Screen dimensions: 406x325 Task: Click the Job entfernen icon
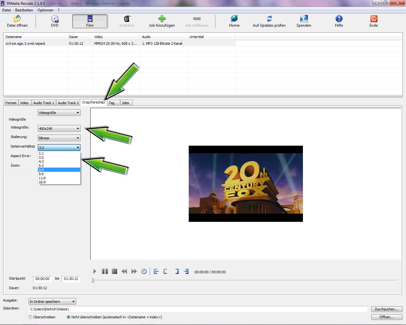click(197, 21)
